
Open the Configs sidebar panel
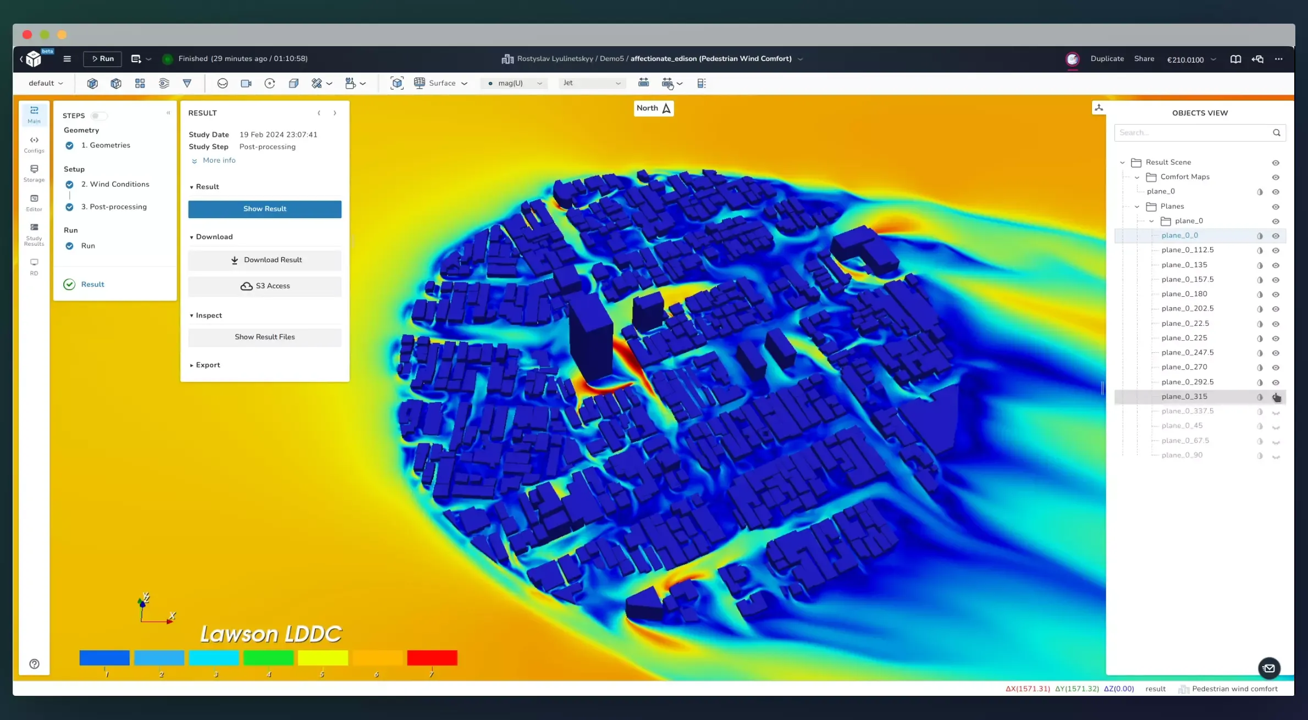tap(34, 144)
